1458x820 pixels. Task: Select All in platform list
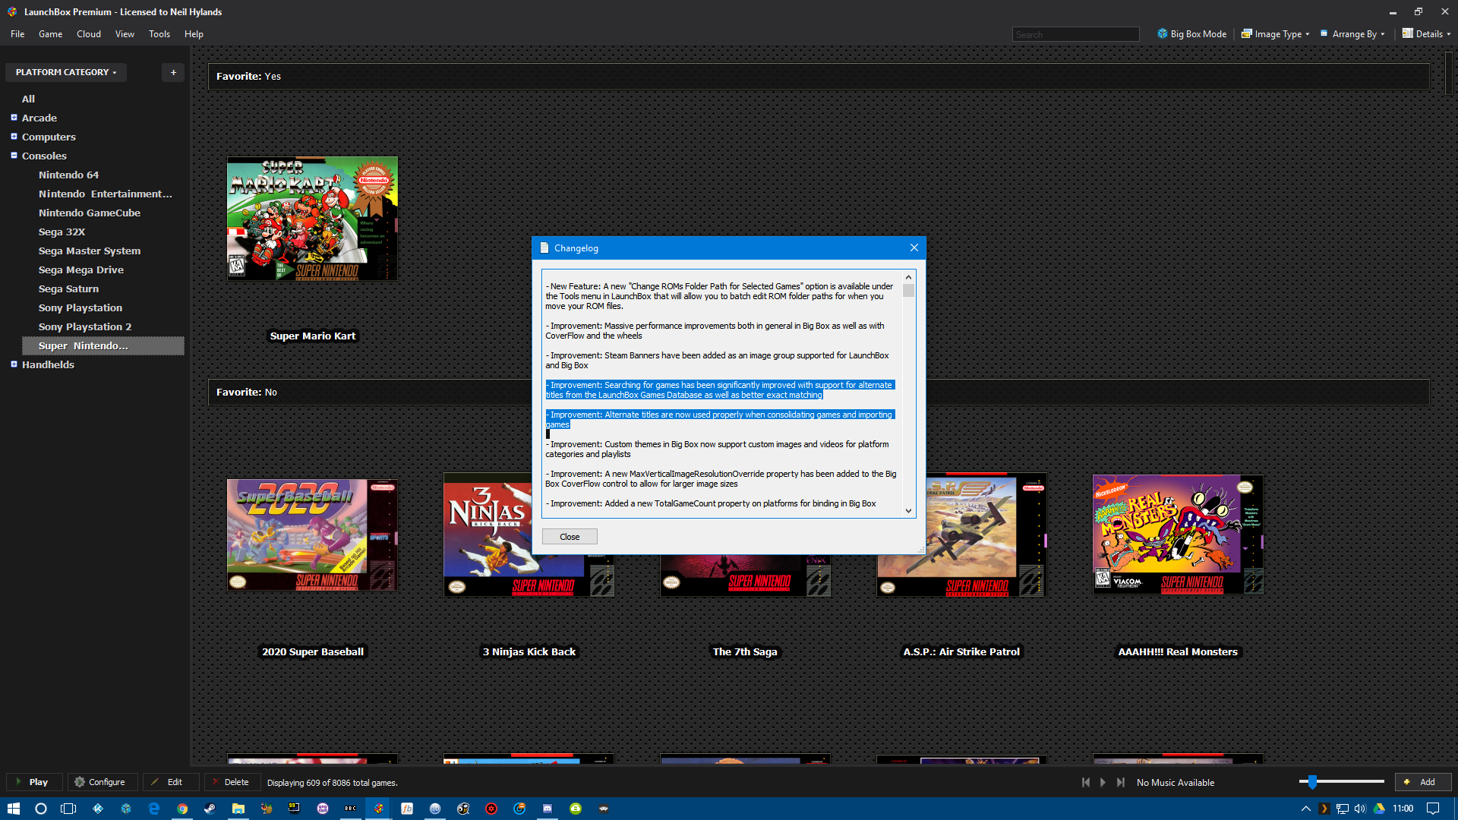coord(28,99)
